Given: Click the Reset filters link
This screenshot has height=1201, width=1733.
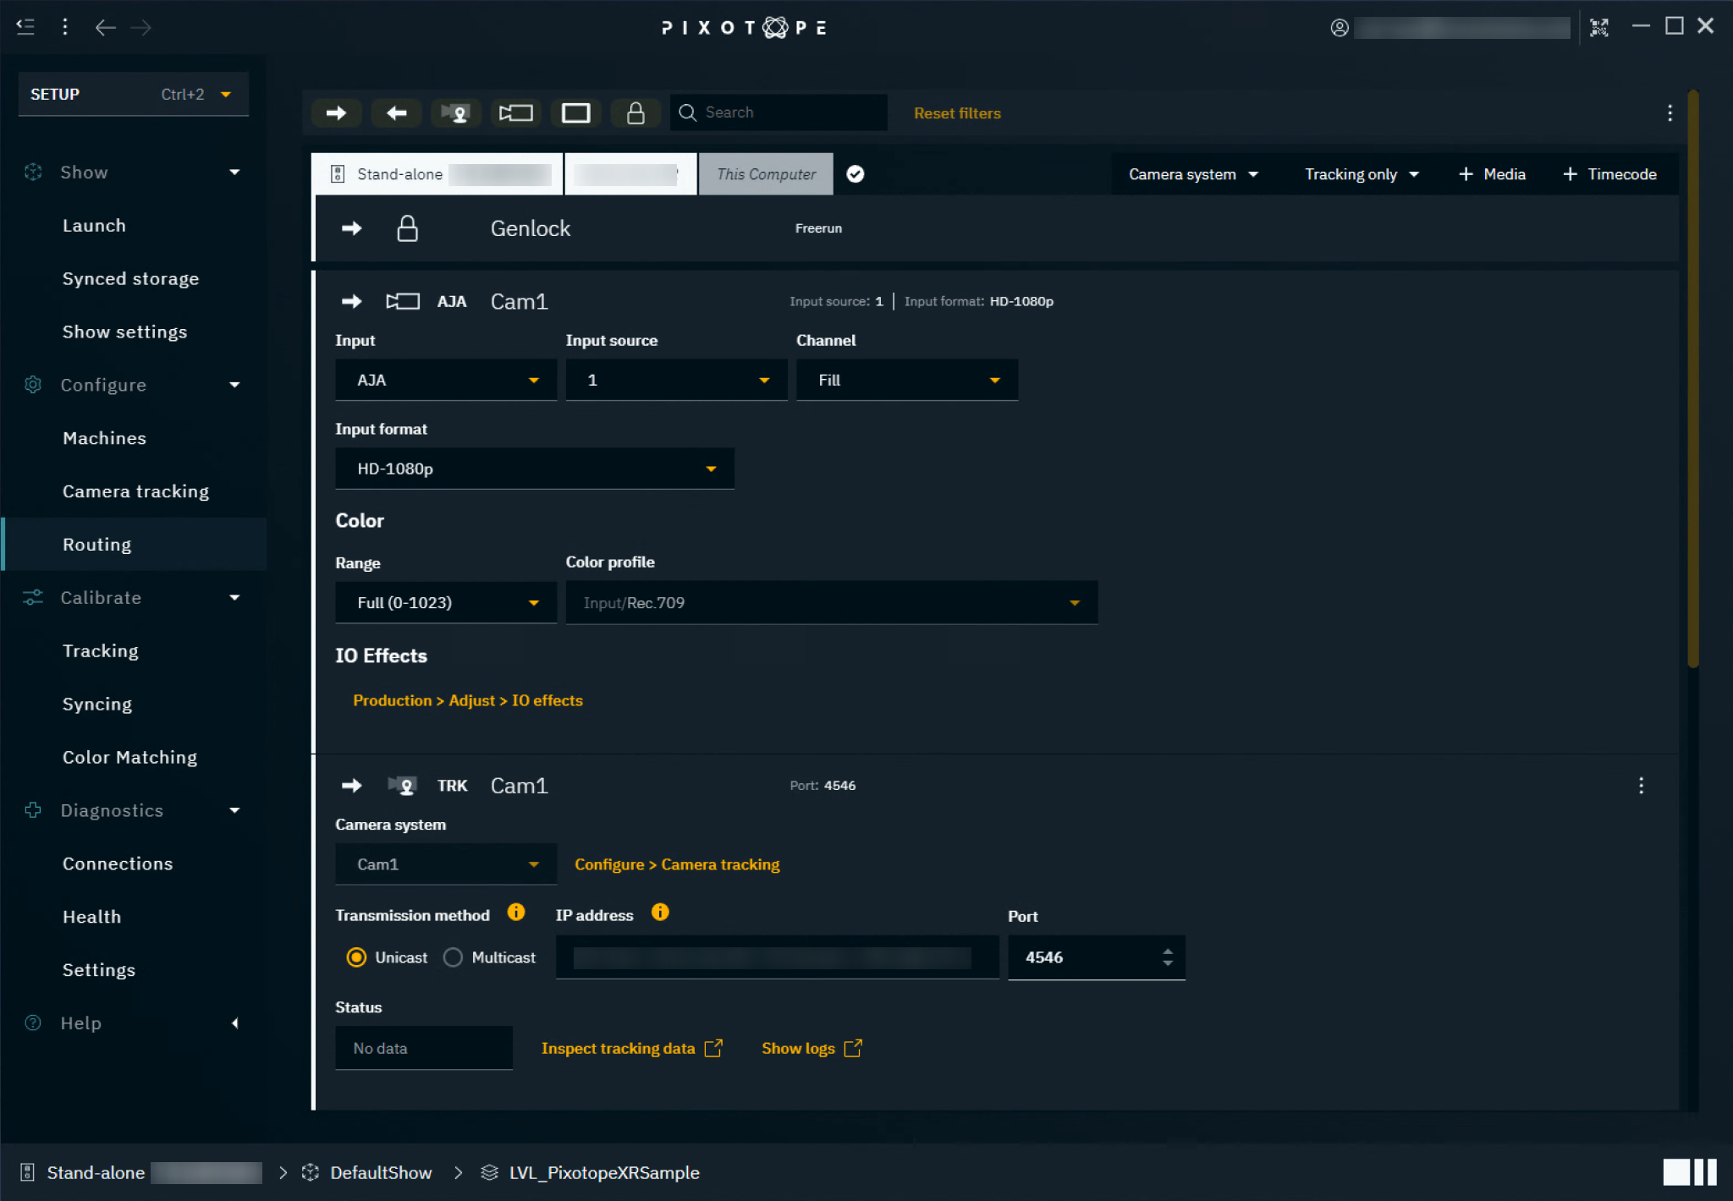Looking at the screenshot, I should point(956,113).
